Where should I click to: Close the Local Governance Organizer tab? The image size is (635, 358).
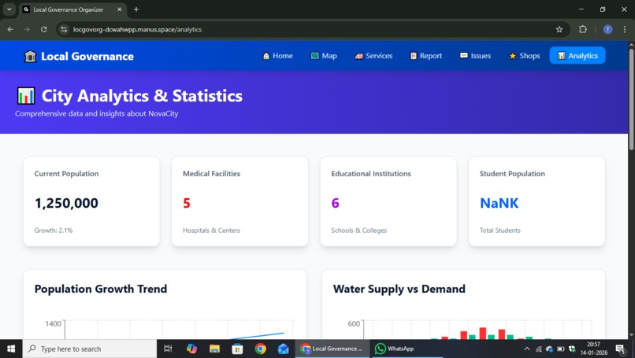[120, 9]
